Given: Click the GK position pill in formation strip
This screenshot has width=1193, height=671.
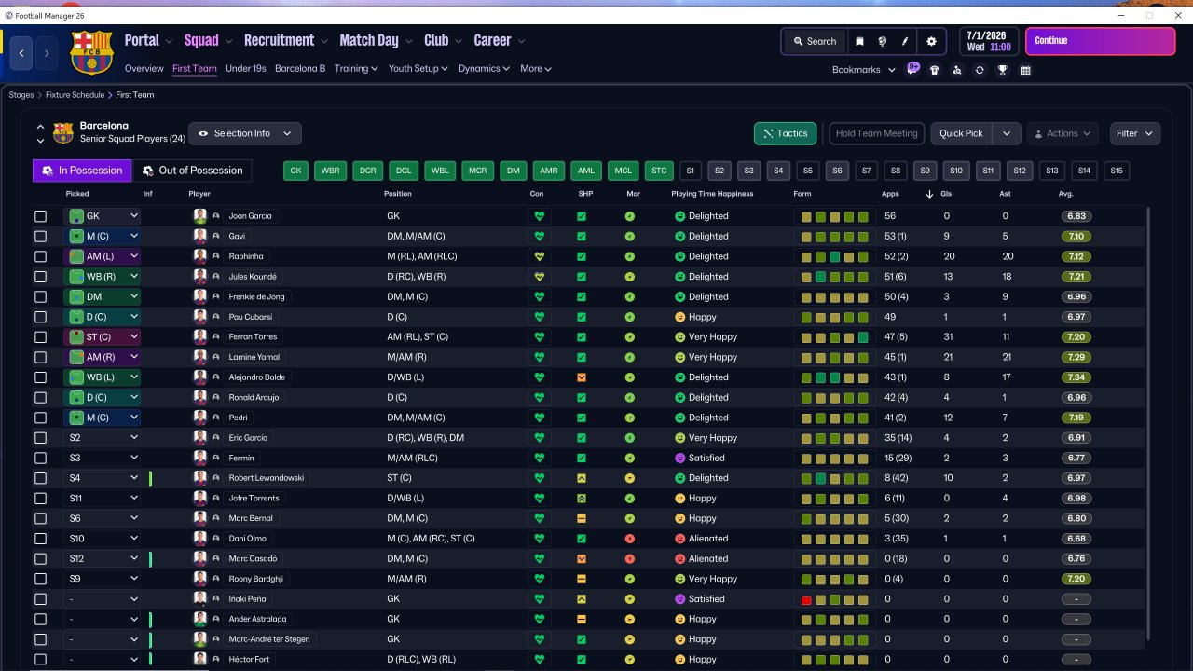Looking at the screenshot, I should (x=296, y=171).
